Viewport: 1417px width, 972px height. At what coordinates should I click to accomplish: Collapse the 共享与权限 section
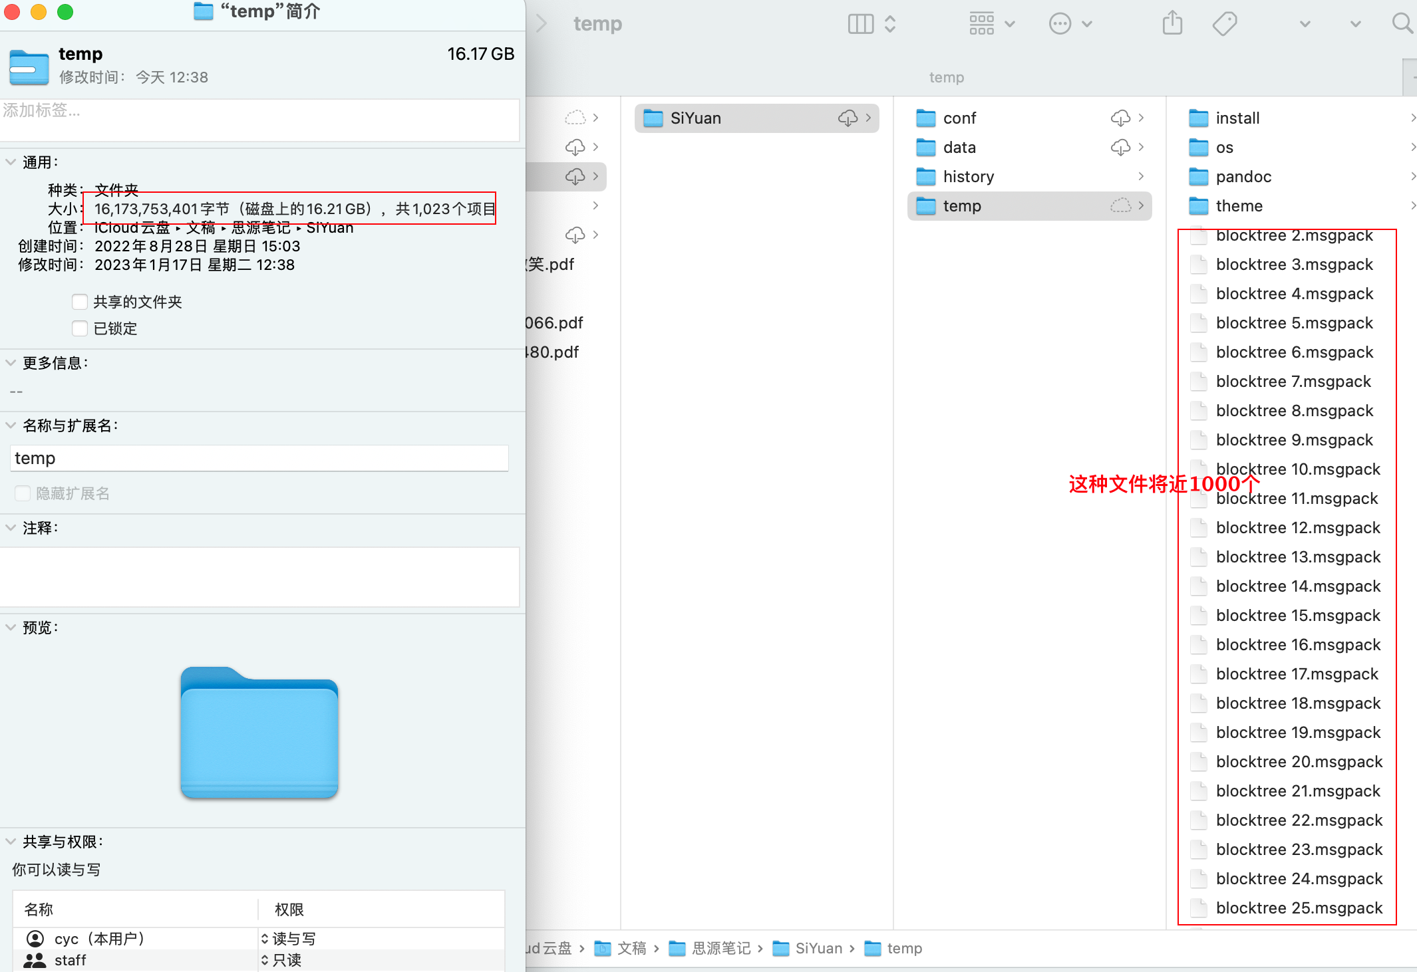[11, 842]
